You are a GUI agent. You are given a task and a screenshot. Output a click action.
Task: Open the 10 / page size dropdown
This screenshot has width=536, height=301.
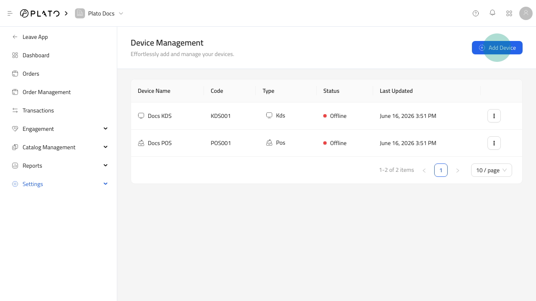pos(492,170)
